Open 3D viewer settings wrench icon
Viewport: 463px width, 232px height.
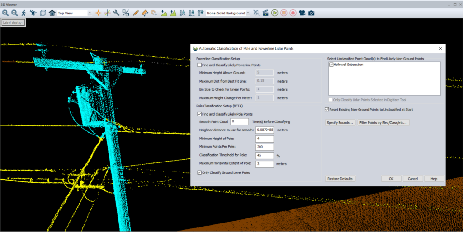coord(116,13)
